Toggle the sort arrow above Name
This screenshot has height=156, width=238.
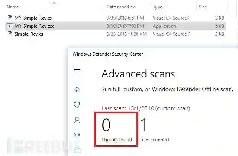(x=54, y=3)
